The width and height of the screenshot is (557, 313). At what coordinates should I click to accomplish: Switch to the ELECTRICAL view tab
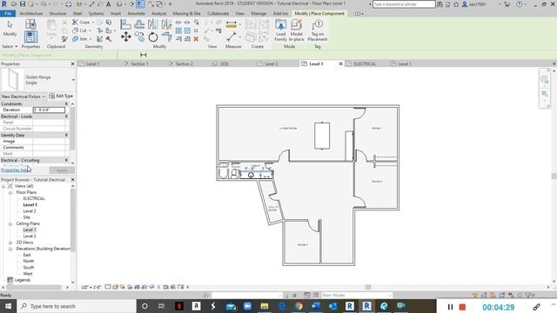pos(366,63)
